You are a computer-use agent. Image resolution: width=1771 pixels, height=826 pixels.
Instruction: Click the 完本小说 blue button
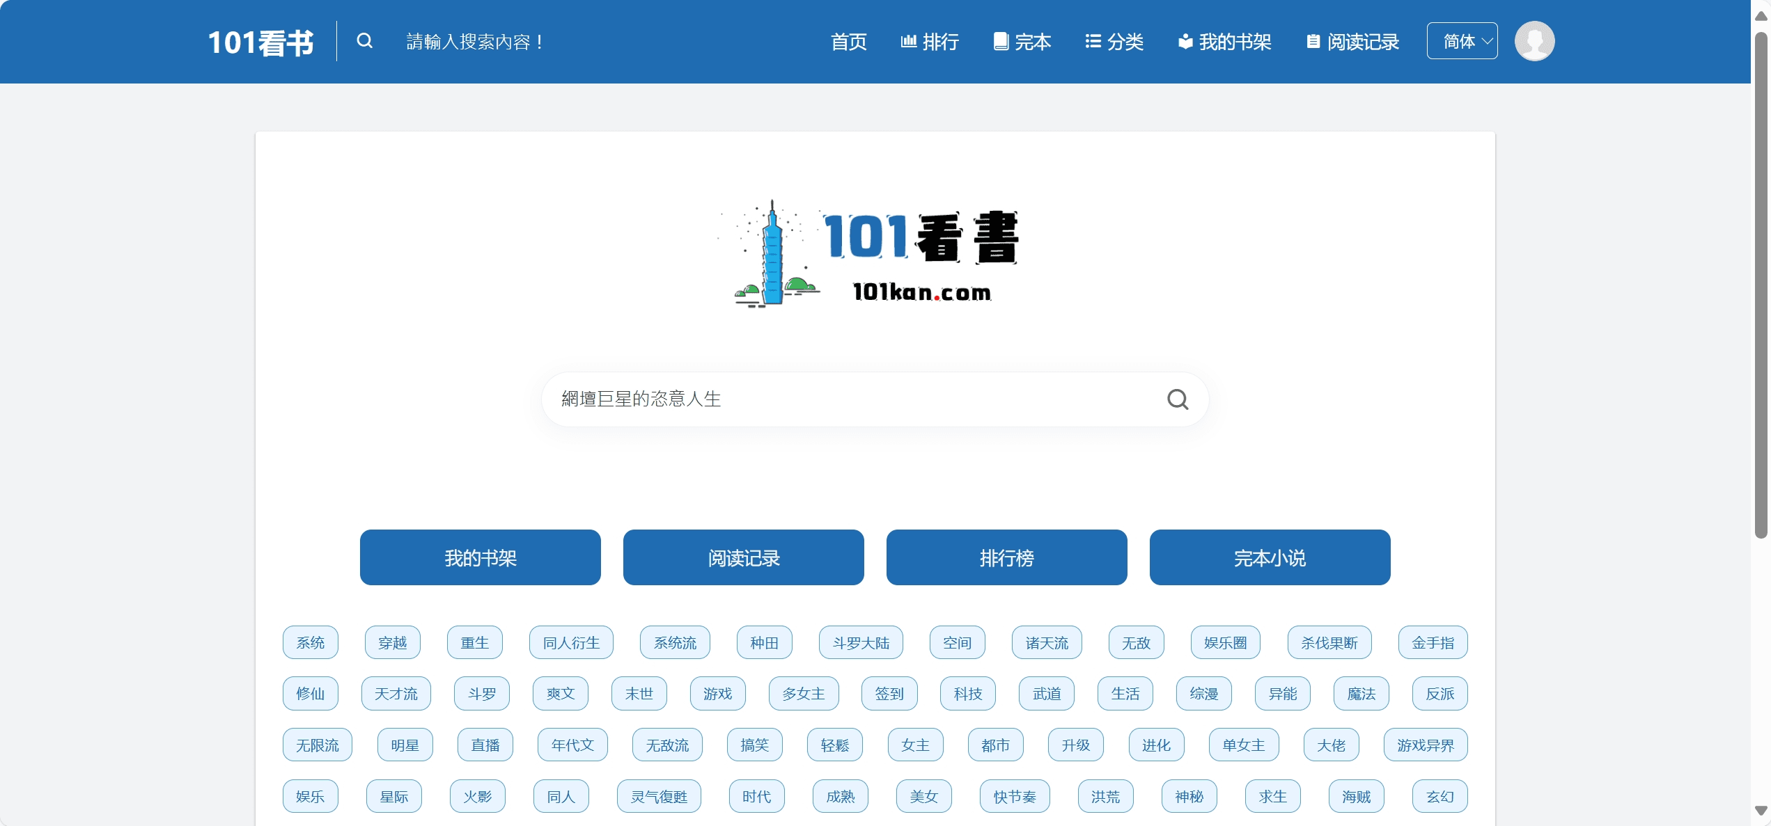tap(1270, 557)
